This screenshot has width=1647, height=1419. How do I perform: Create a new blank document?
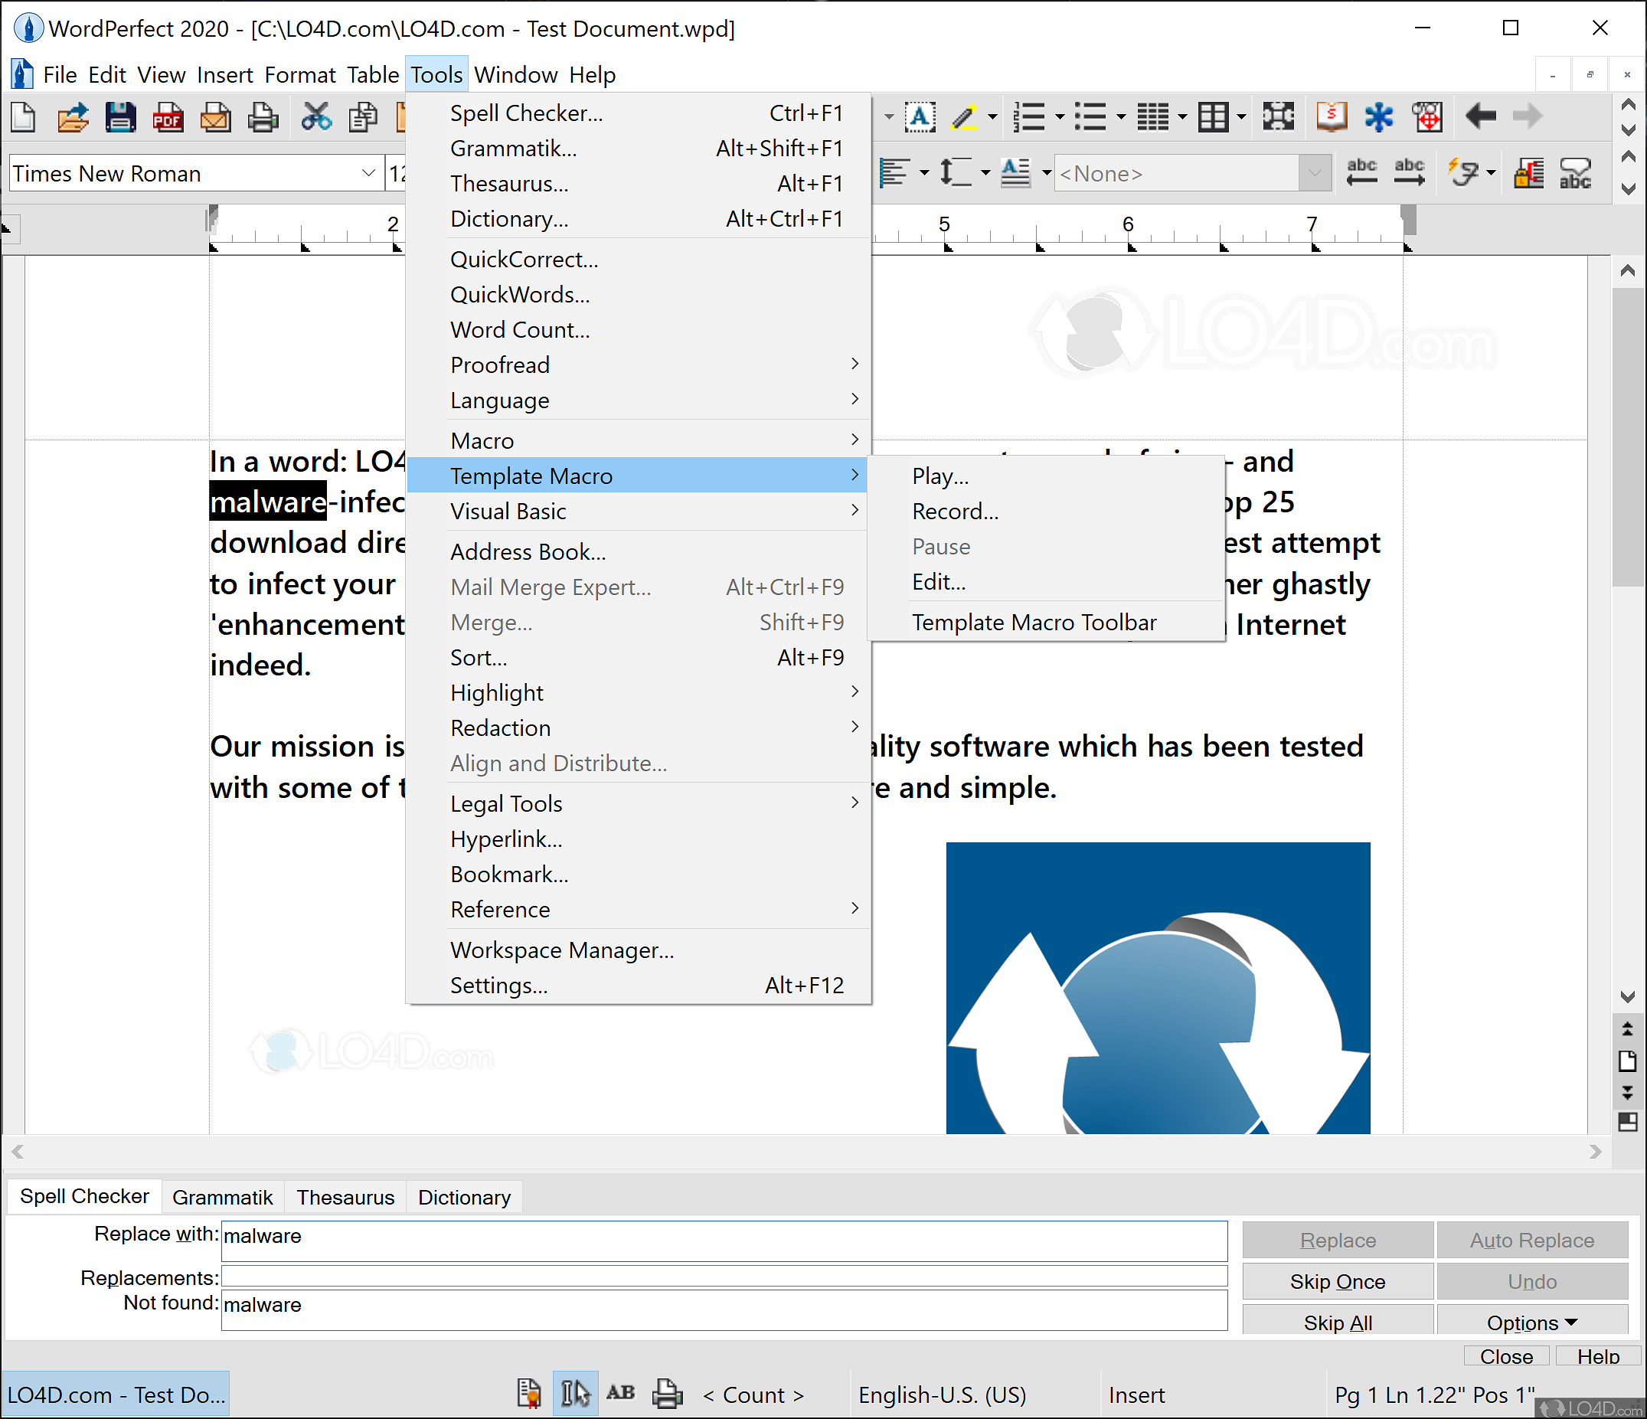coord(22,117)
